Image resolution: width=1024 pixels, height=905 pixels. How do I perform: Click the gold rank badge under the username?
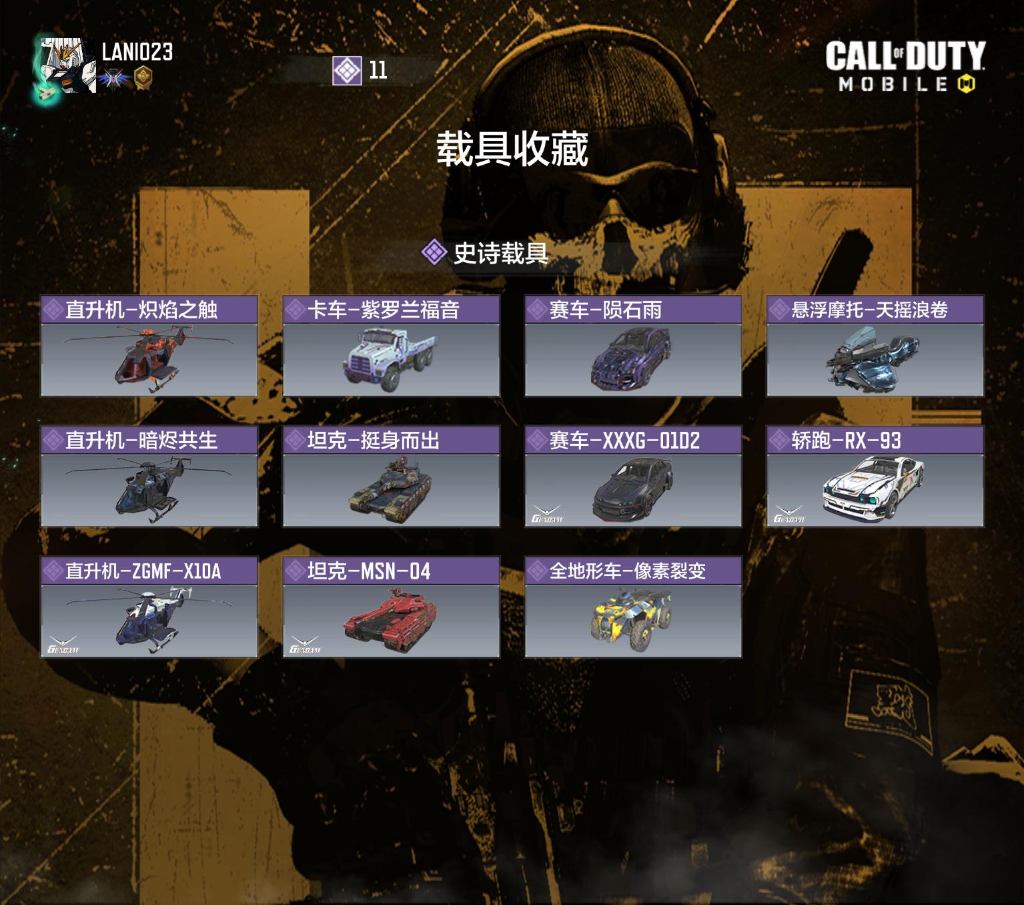[x=142, y=78]
